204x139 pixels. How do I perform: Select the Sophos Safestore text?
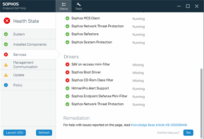click(85, 34)
